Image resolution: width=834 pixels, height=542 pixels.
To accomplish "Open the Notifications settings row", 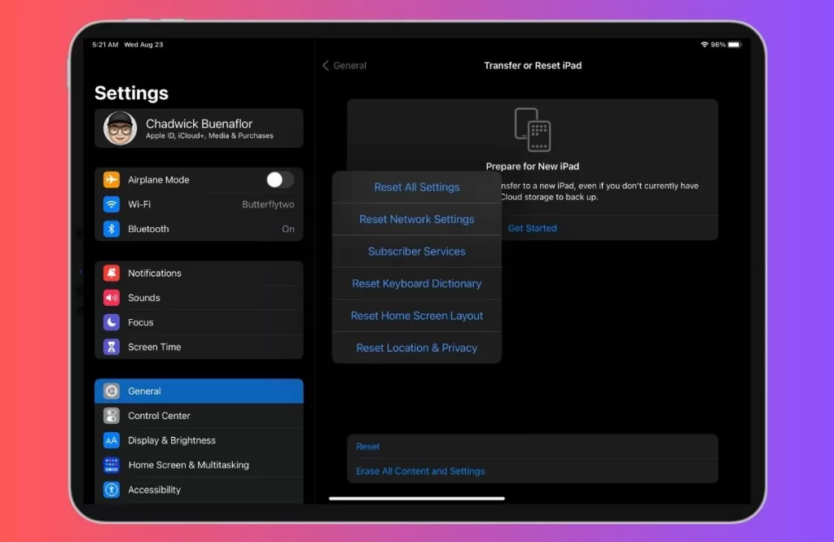I will tap(199, 273).
